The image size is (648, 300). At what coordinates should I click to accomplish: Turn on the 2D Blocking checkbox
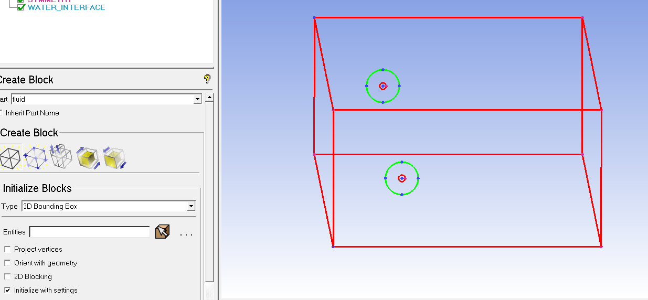point(7,276)
